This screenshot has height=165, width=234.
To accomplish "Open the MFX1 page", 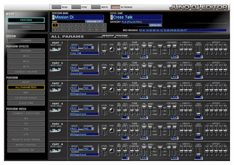I will pos(26,56).
